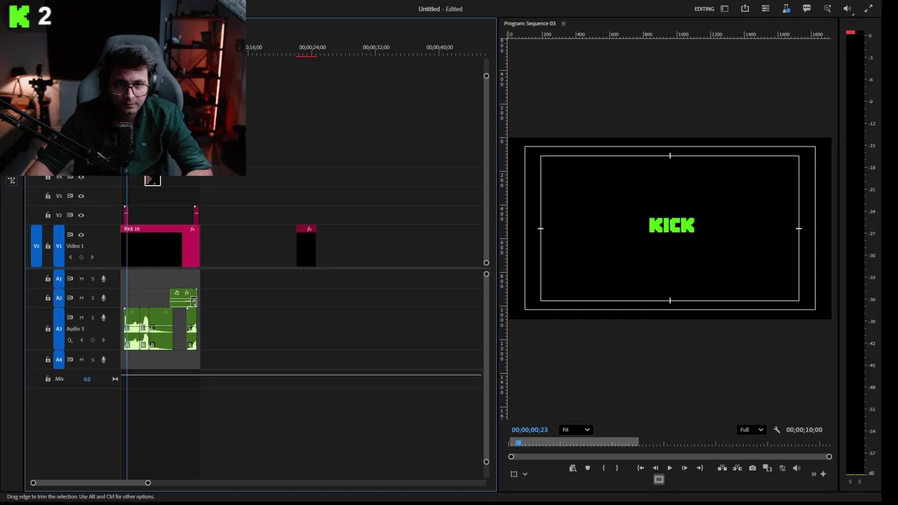Image resolution: width=898 pixels, height=505 pixels.
Task: Click the Comparison View icon
Action: (767, 468)
